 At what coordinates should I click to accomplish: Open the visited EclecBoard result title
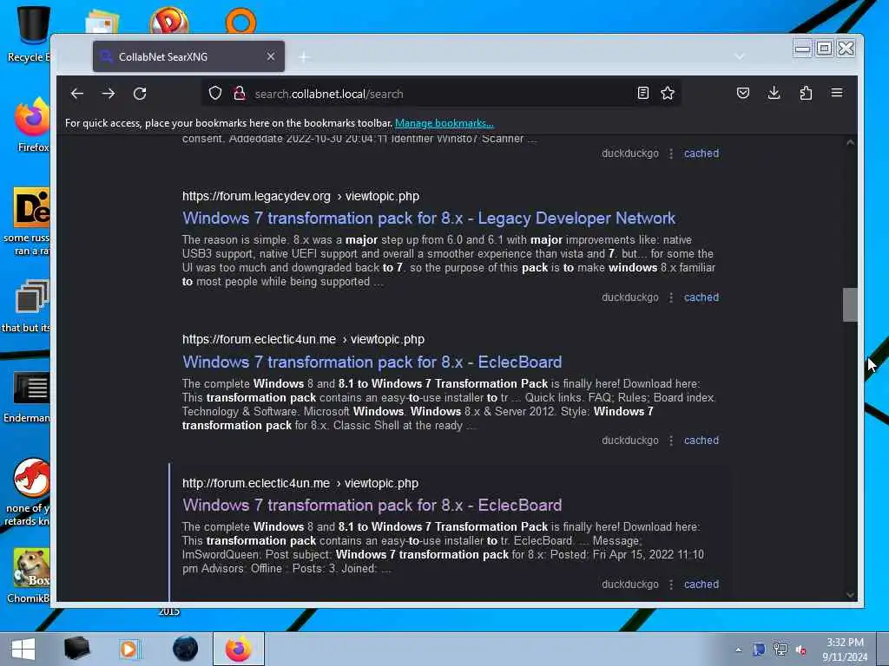tap(372, 505)
